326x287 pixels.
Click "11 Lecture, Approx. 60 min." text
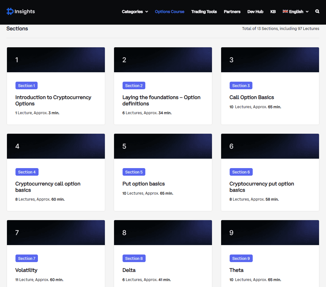(39, 280)
